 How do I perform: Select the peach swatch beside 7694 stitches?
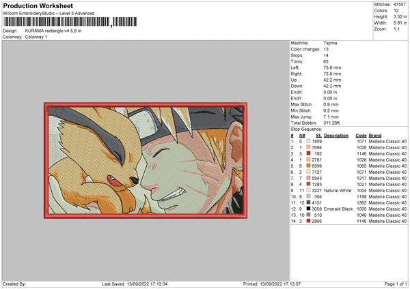pos(309,147)
